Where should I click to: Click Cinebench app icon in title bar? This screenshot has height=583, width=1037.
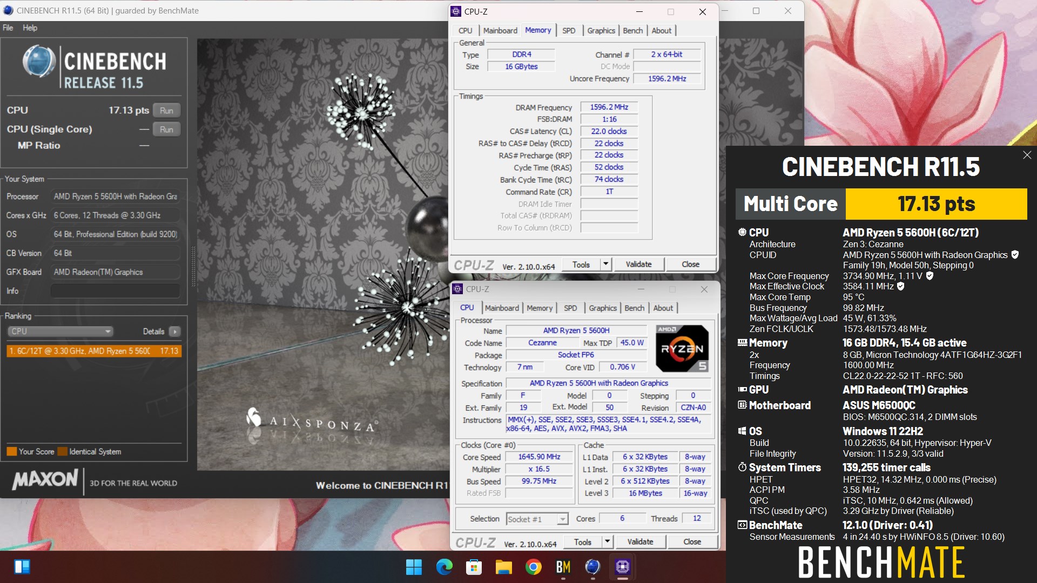8,10
